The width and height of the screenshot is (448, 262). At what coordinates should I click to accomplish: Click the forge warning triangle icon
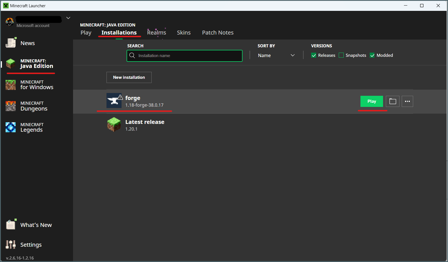point(120,97)
